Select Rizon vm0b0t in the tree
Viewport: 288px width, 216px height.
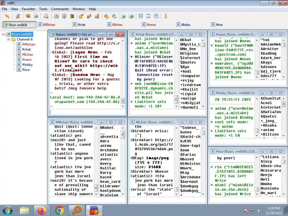[x=22, y=34]
